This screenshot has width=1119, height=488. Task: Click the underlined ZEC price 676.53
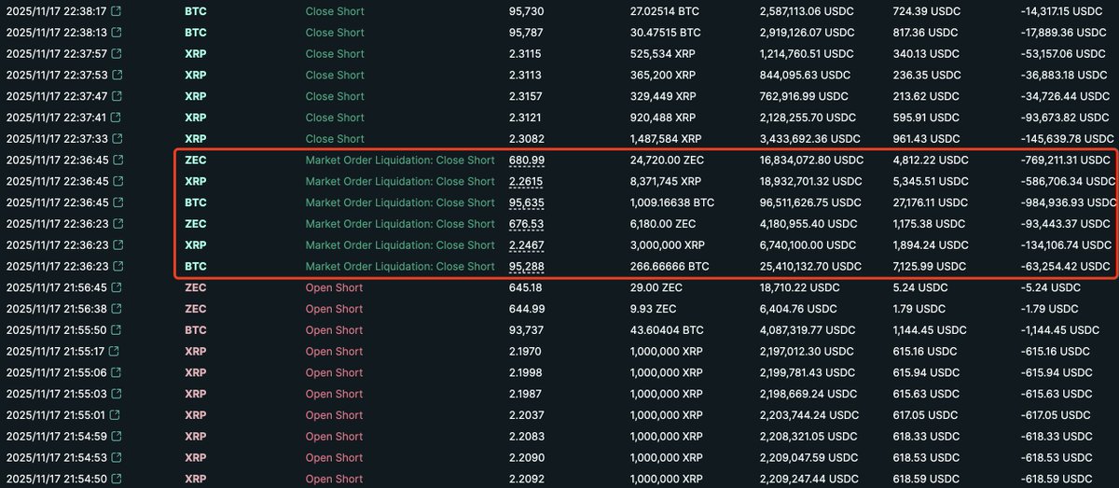pyautogui.click(x=526, y=224)
